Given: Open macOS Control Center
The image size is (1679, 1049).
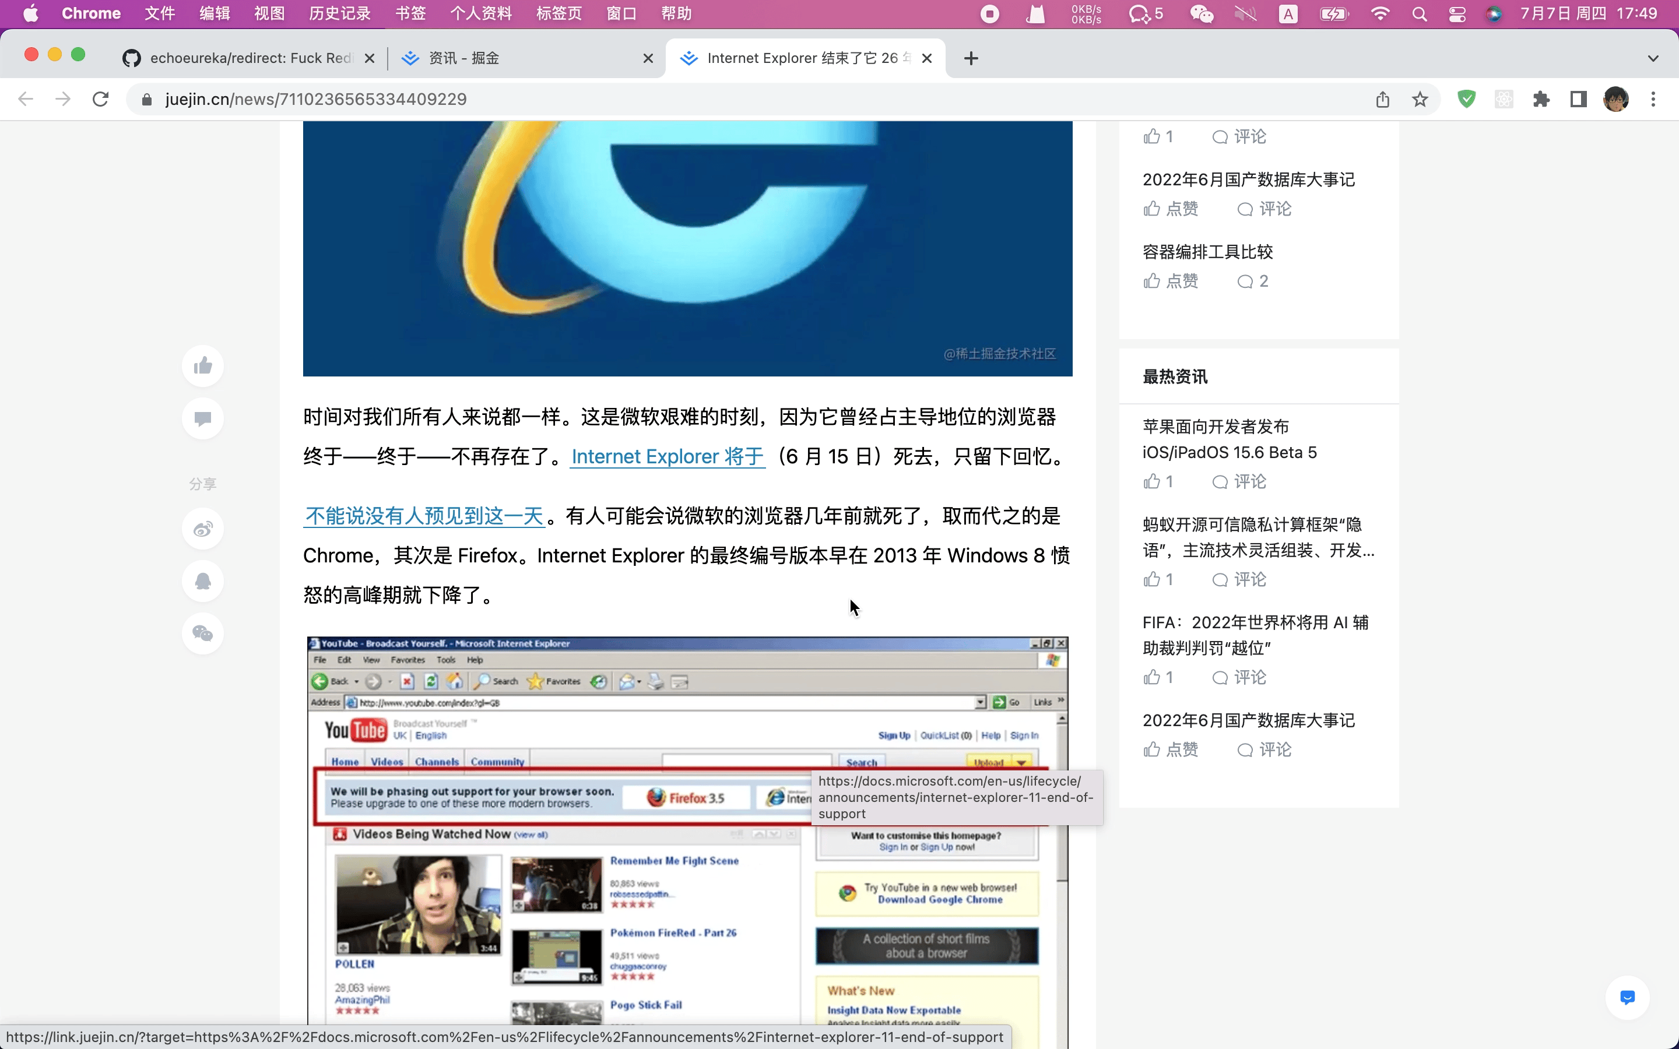Looking at the screenshot, I should pos(1457,14).
